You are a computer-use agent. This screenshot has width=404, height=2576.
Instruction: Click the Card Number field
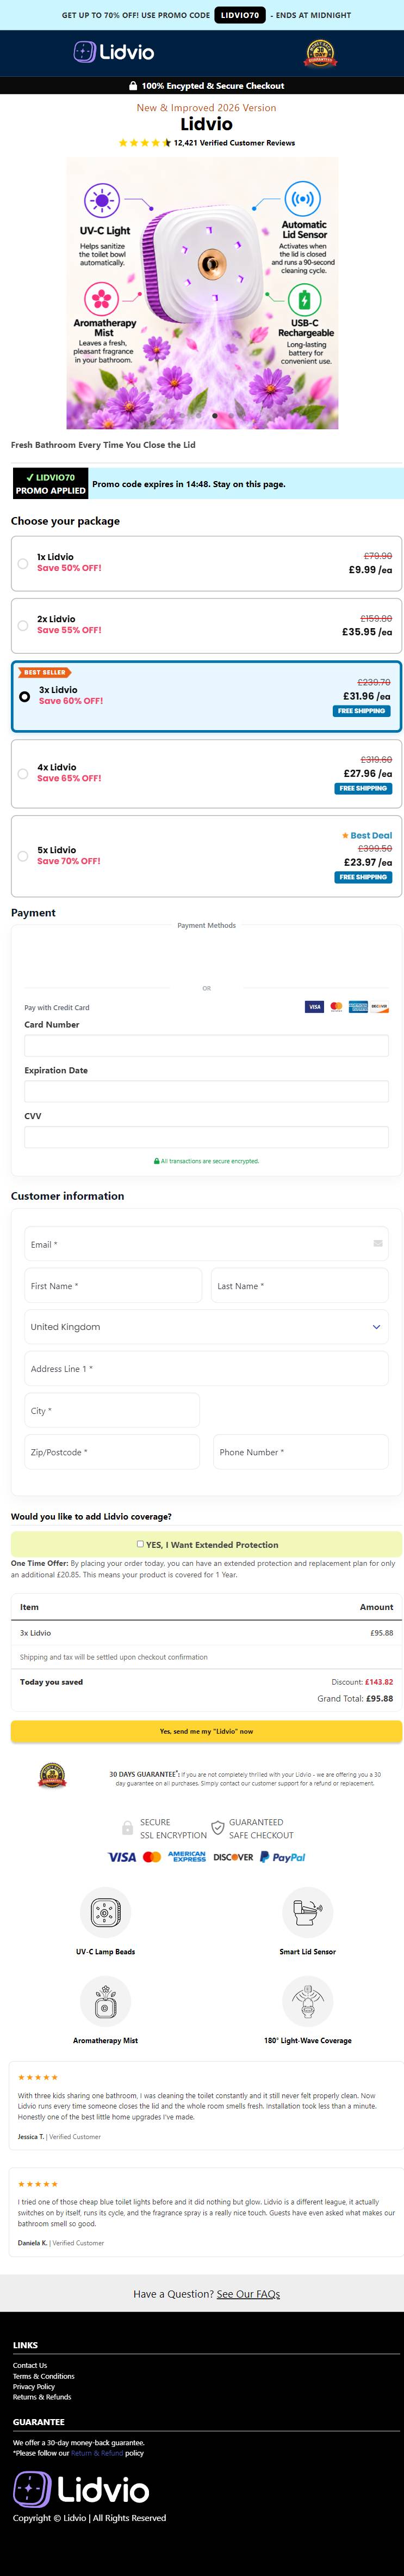[207, 1046]
